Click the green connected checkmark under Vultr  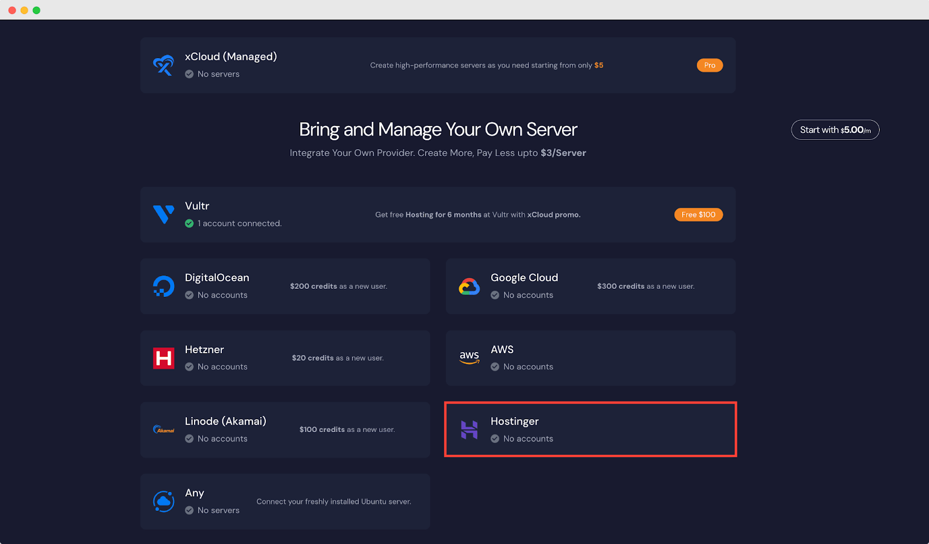(189, 223)
